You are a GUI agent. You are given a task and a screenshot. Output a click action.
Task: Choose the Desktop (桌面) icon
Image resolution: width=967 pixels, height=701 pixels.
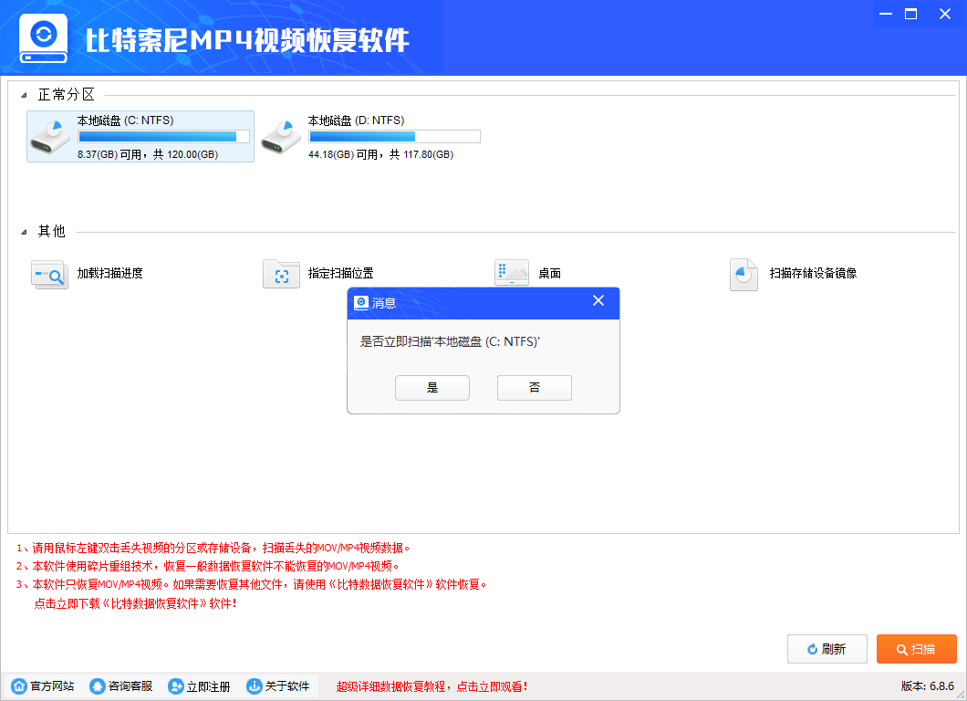coord(512,273)
